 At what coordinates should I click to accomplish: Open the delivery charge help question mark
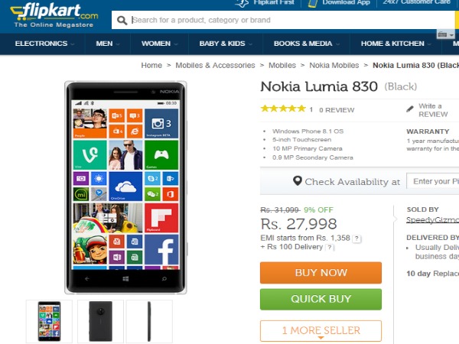[330, 248]
